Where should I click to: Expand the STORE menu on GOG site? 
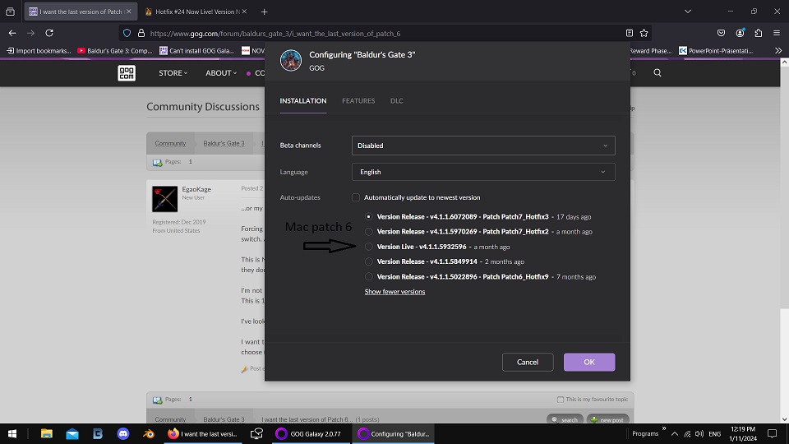(173, 73)
